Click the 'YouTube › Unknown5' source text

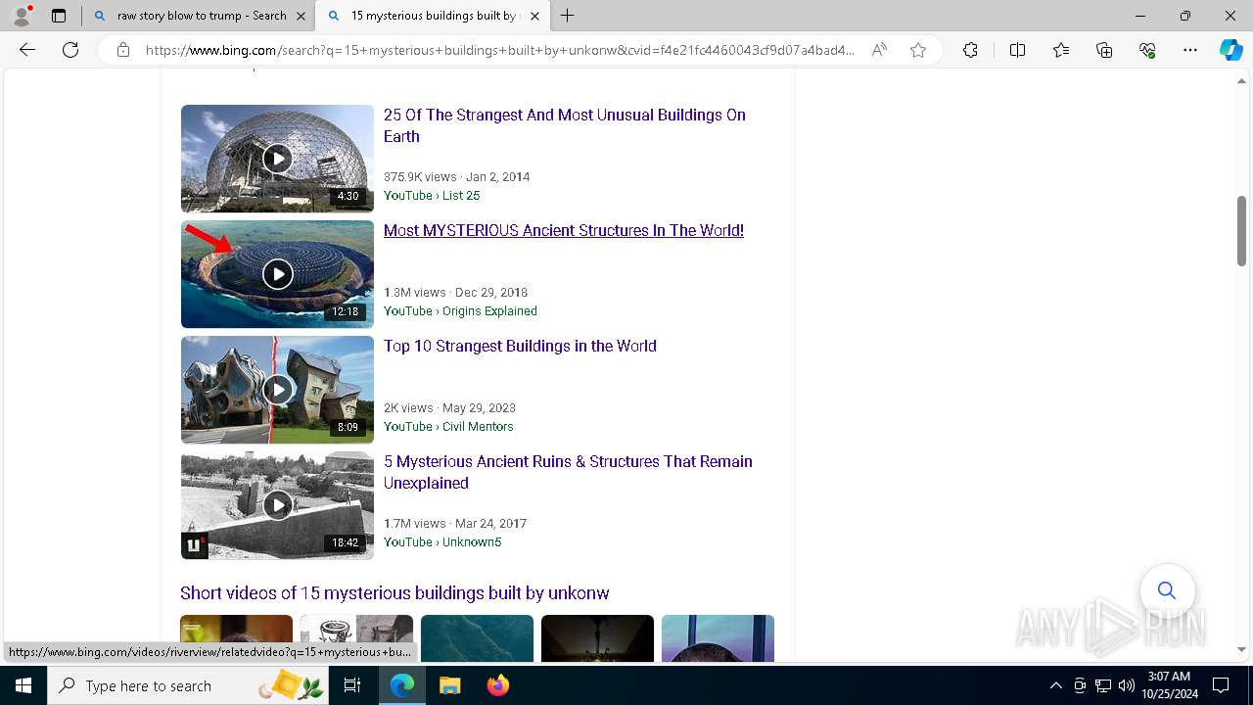click(x=442, y=542)
